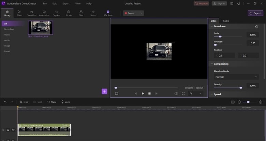The width and height of the screenshot is (266, 141).
Task: Expand the Speed section
Action: pyautogui.click(x=212, y=94)
